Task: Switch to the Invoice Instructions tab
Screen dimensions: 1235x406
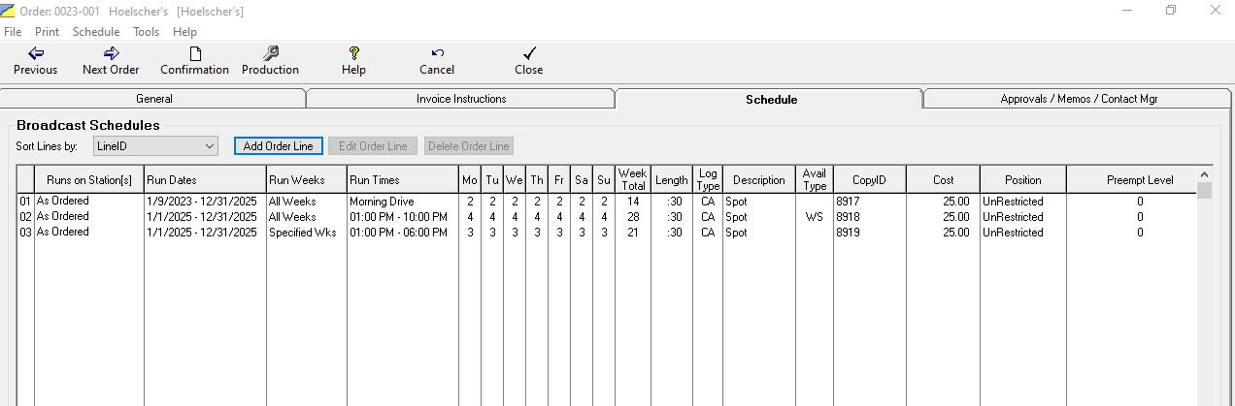Action: pyautogui.click(x=460, y=99)
